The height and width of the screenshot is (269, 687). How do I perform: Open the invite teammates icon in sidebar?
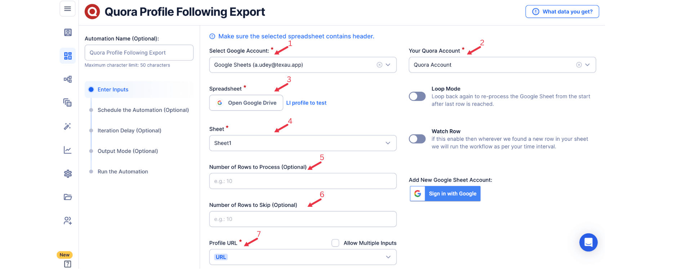67,220
